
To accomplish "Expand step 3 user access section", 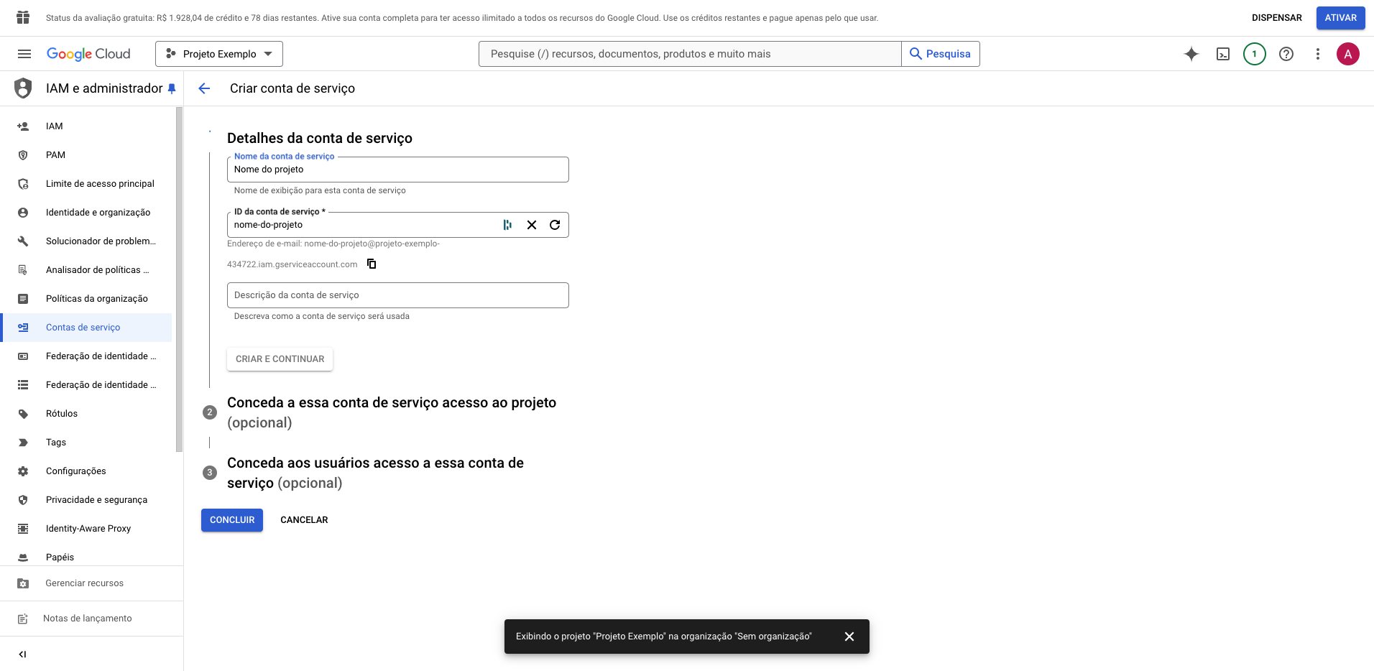I will coord(374,472).
